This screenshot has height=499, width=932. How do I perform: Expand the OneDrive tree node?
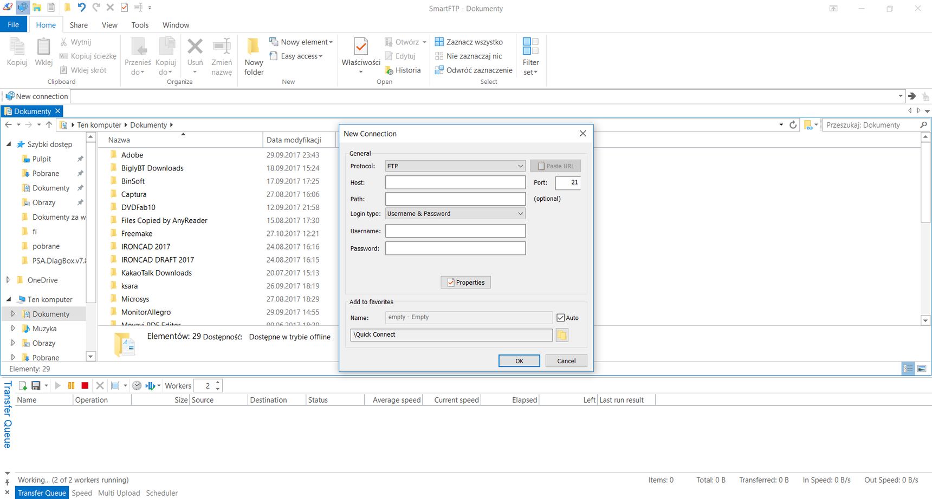coord(8,280)
